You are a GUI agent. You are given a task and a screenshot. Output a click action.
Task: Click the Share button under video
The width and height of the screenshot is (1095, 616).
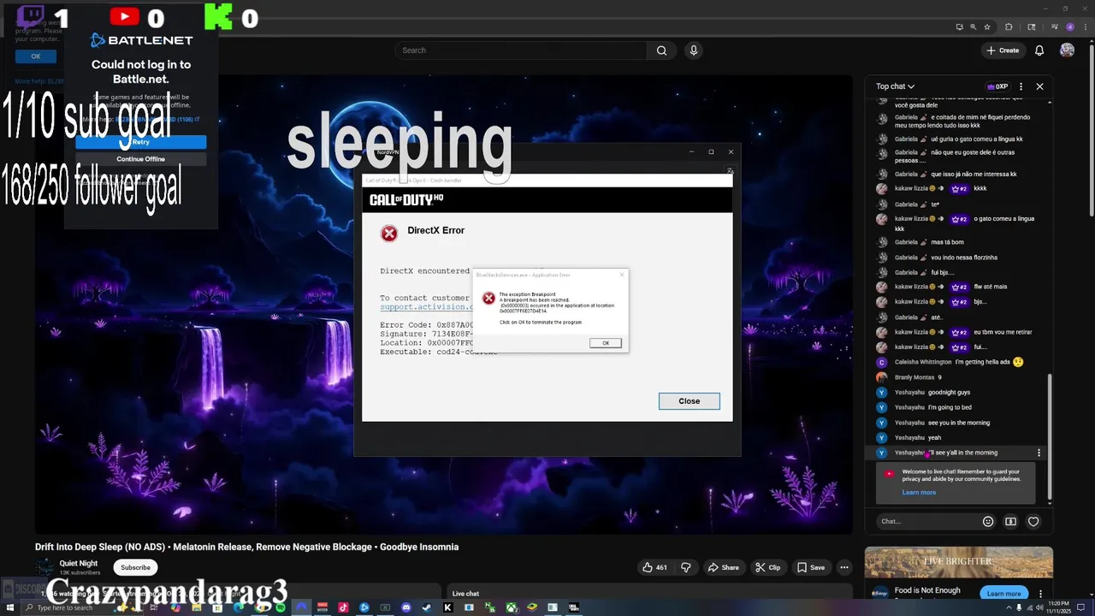pos(723,567)
